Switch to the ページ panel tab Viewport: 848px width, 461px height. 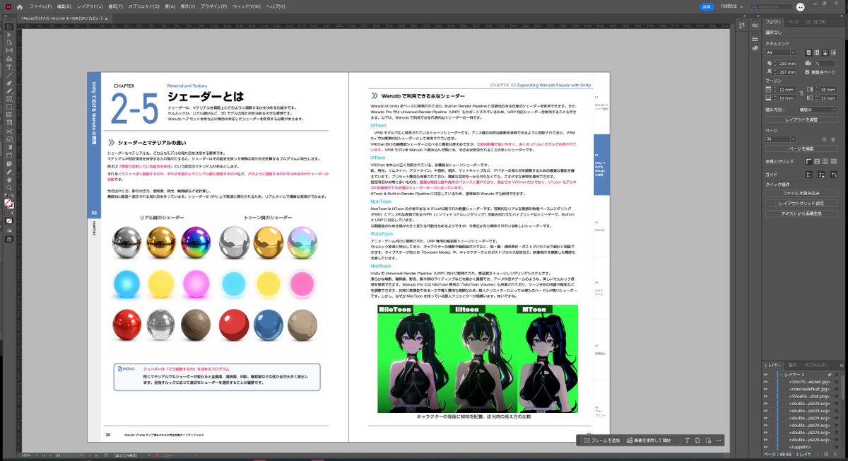pyautogui.click(x=794, y=22)
